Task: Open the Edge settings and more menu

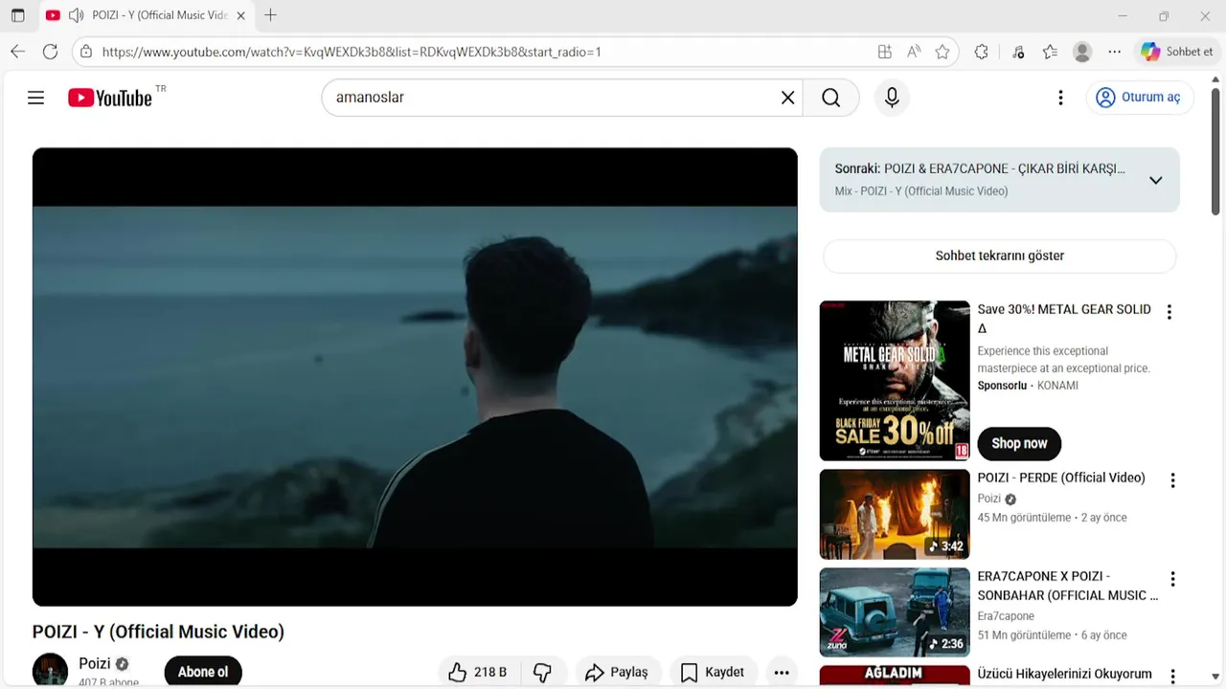Action: [x=1114, y=52]
